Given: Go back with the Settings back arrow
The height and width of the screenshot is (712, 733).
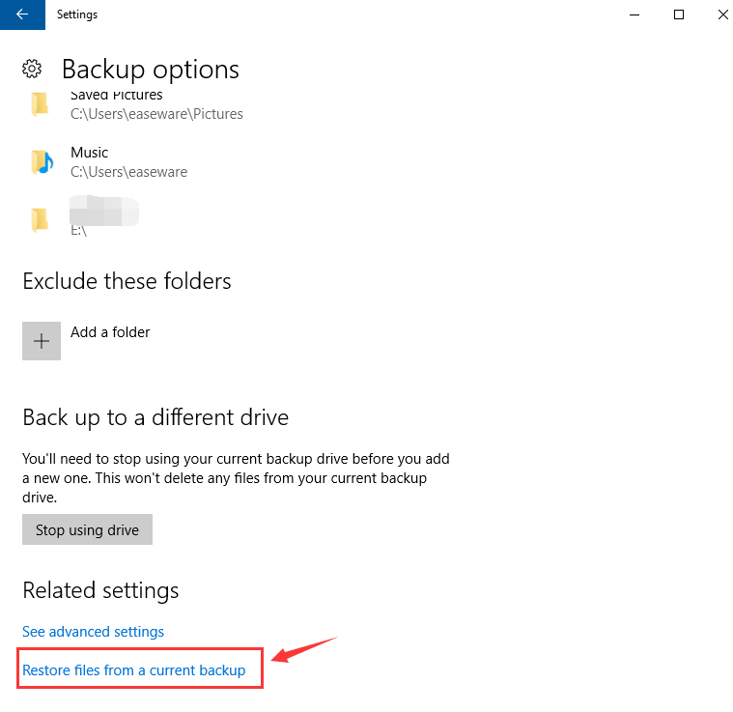Looking at the screenshot, I should [x=22, y=14].
